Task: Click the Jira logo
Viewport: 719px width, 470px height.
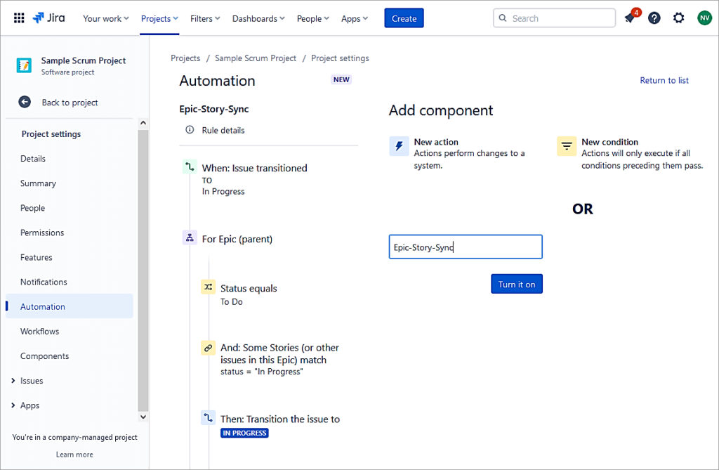Action: pyautogui.click(x=48, y=18)
